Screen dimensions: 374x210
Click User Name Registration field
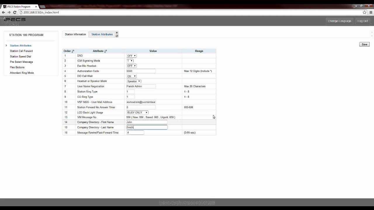(x=141, y=86)
